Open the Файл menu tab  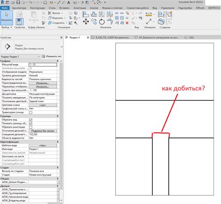click(x=5, y=8)
